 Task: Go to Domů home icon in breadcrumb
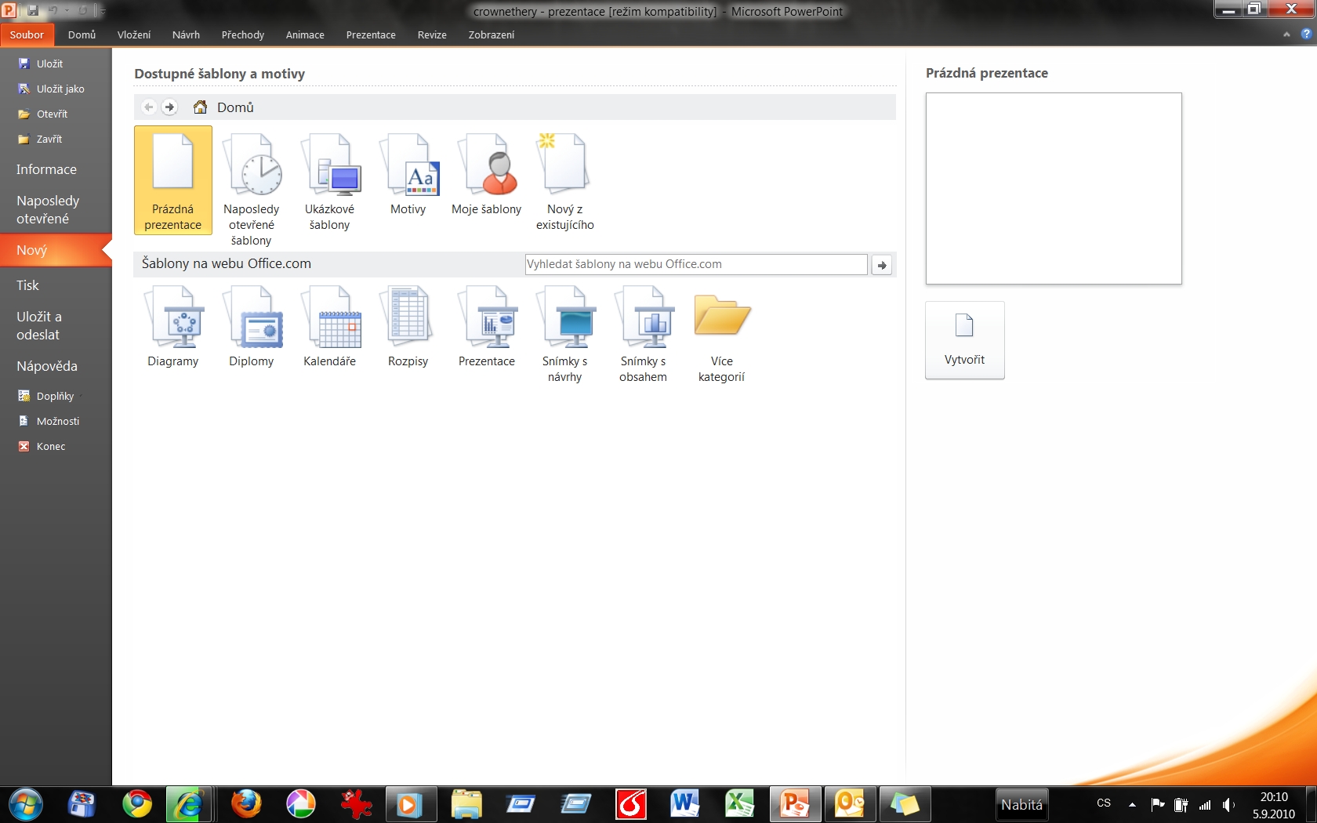coord(201,107)
